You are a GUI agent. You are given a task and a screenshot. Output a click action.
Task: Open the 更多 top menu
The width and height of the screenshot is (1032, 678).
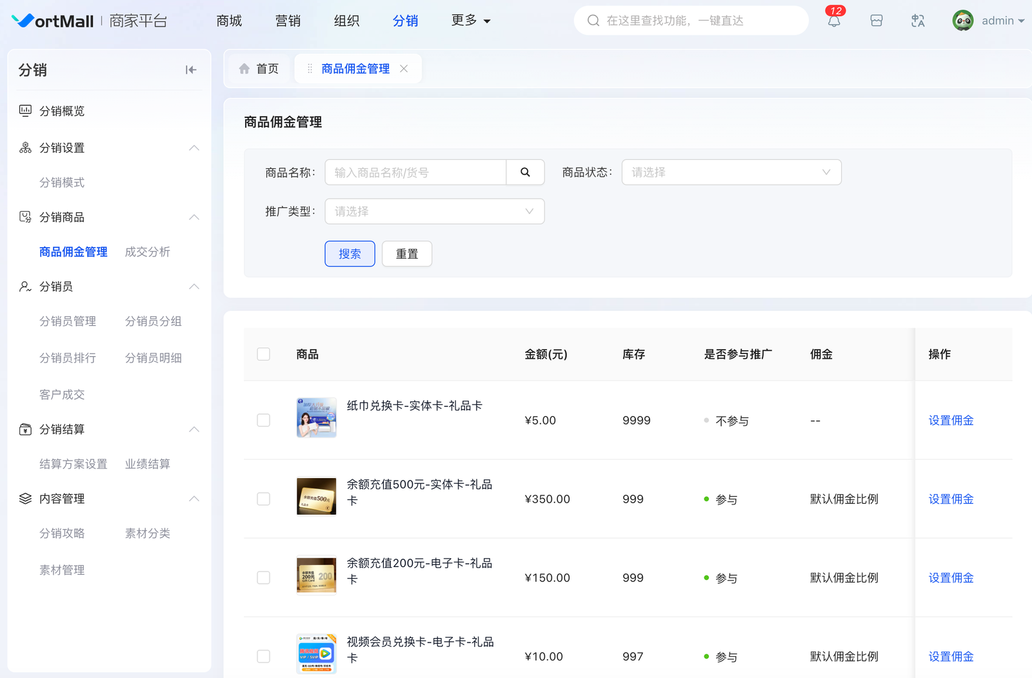[470, 21]
